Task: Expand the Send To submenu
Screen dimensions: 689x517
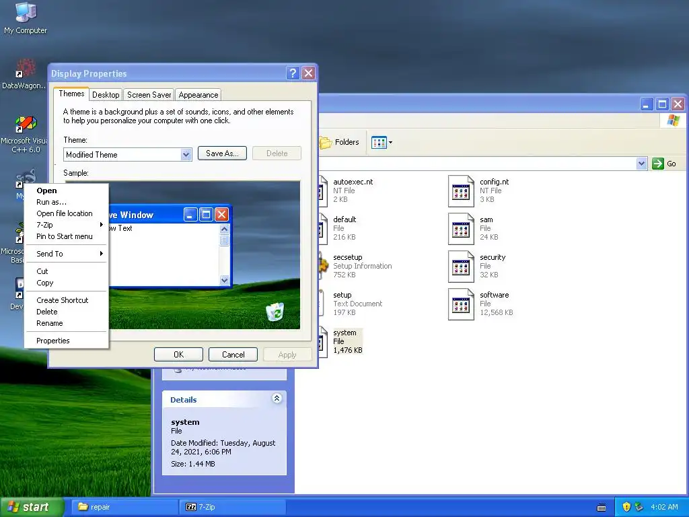Action: coord(66,254)
